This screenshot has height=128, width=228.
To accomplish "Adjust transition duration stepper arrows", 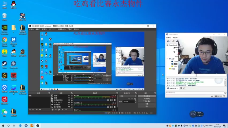I will click(136, 102).
